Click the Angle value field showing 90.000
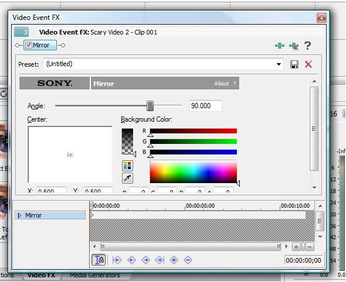The image size is (346, 282). (206, 106)
